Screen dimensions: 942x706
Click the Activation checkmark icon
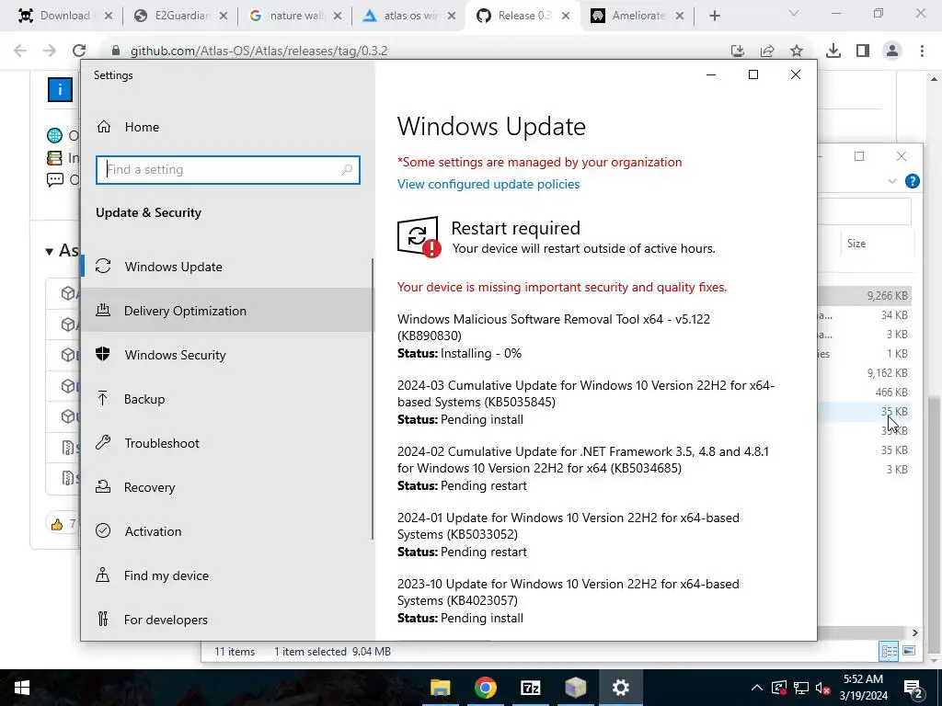pyautogui.click(x=103, y=530)
